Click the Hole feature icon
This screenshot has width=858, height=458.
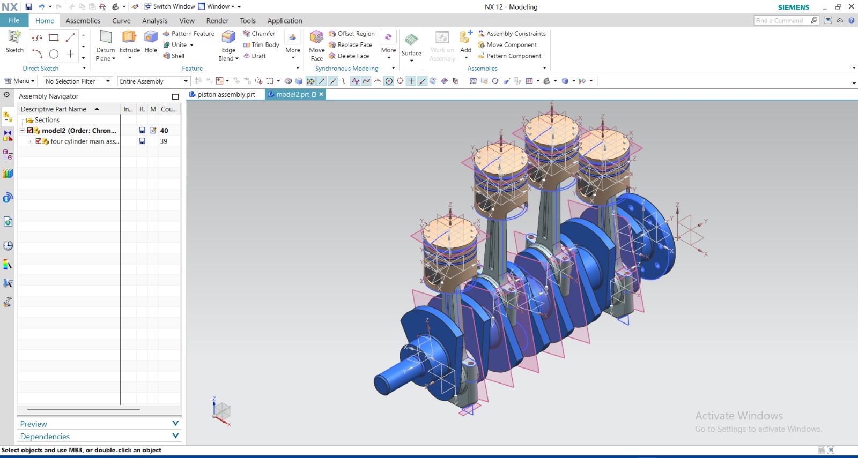[x=151, y=37]
